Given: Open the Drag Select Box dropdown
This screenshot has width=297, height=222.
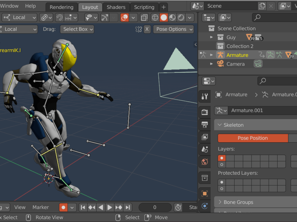Looking at the screenshot, I should click(77, 29).
